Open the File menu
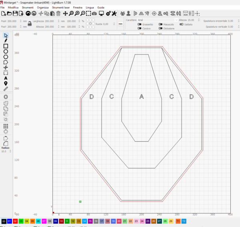Viewport: 240px width, 227px height. pos(2,8)
